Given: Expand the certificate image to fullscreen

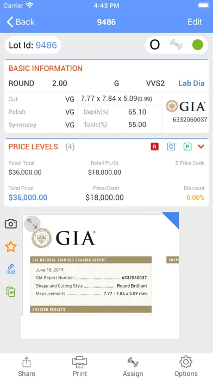Looking at the screenshot, I should [x=32, y=224].
